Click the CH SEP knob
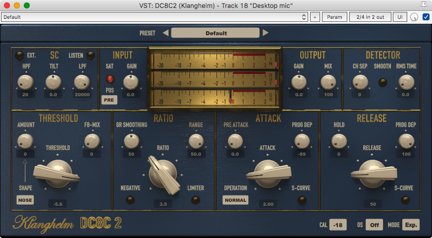432x238 pixels. click(x=360, y=82)
